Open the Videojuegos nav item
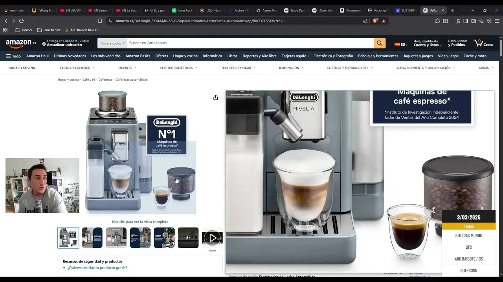The height and width of the screenshot is (282, 503). pyautogui.click(x=448, y=56)
